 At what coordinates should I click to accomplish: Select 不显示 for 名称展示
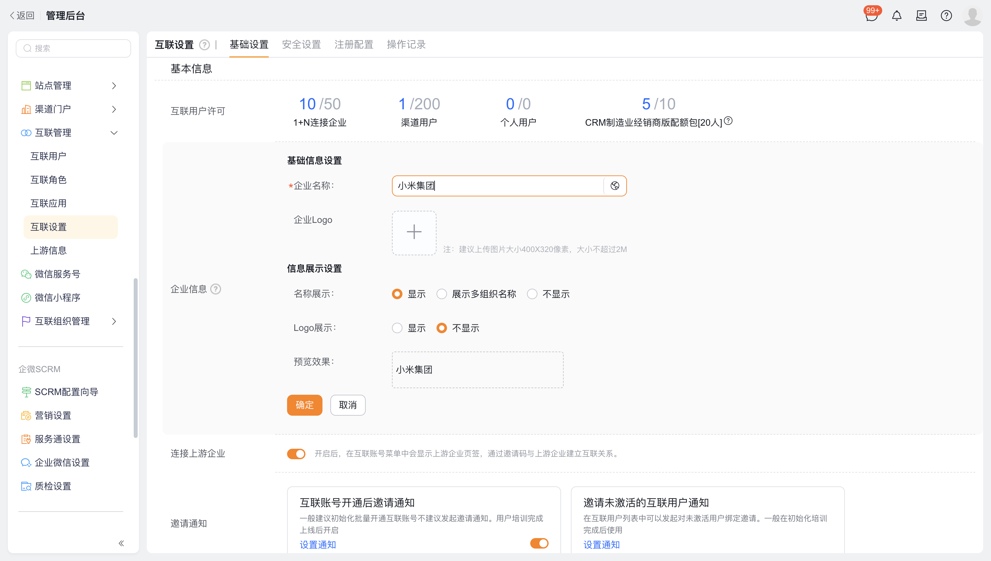click(532, 294)
